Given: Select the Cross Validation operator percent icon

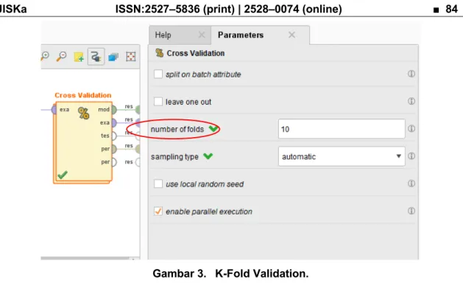Looking at the screenshot, I should click(84, 113).
